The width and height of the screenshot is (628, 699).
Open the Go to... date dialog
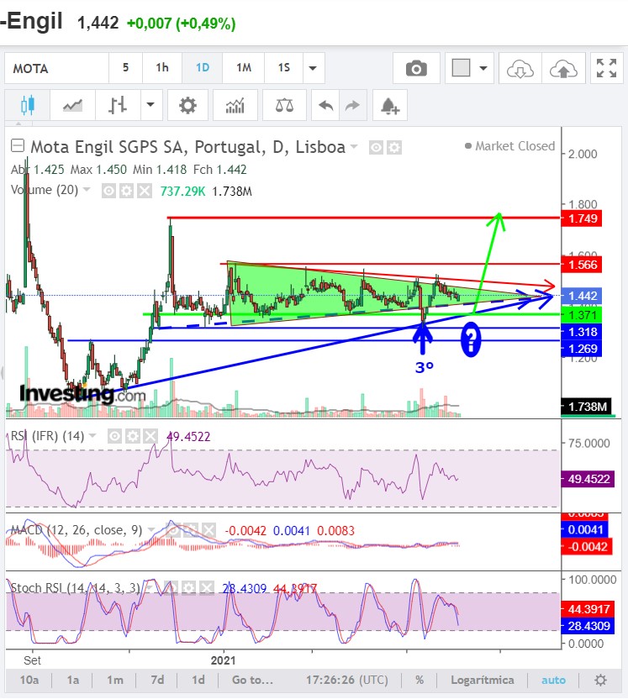click(x=252, y=680)
